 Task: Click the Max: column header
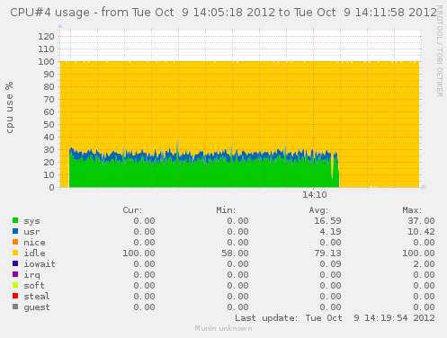412,210
